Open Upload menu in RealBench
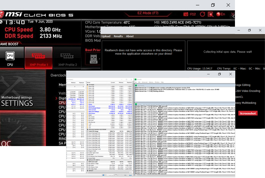This screenshot has width=265, height=178. tap(106, 36)
